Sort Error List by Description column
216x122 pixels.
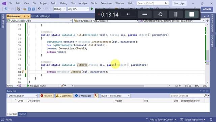pos(70,101)
